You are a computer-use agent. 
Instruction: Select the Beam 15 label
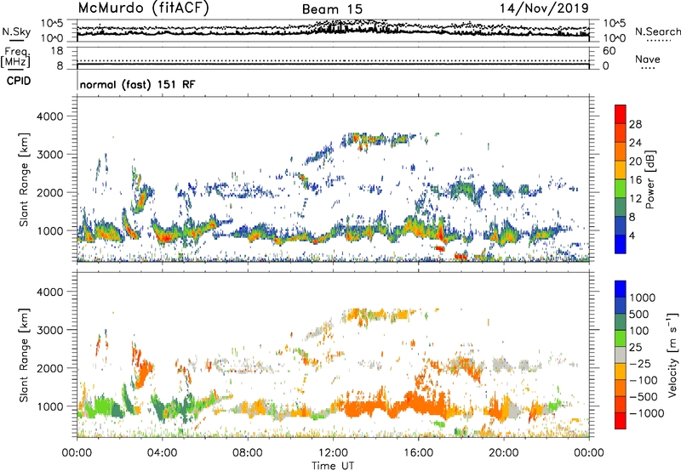coord(332,9)
